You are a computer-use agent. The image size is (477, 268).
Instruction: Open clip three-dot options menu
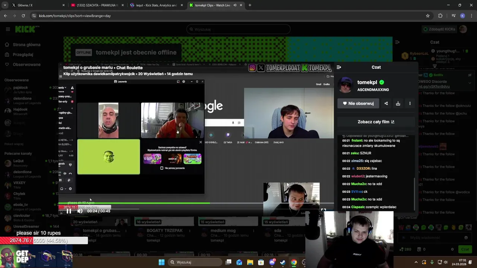410,103
